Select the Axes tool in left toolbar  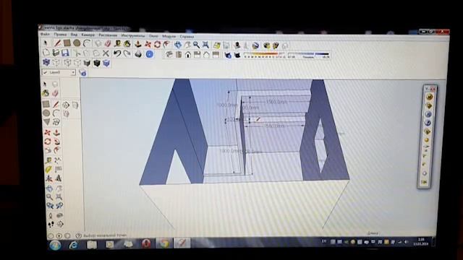coord(49,178)
